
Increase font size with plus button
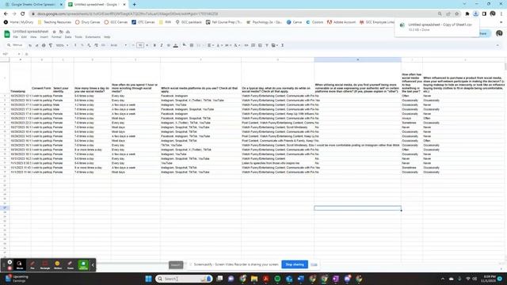click(147, 45)
